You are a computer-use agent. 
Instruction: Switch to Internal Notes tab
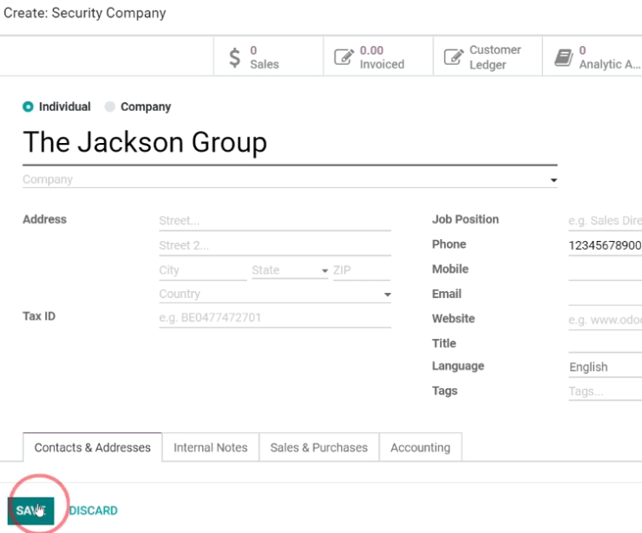(x=211, y=447)
